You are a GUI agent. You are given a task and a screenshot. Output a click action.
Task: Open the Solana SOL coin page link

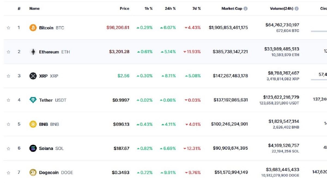tap(51, 148)
